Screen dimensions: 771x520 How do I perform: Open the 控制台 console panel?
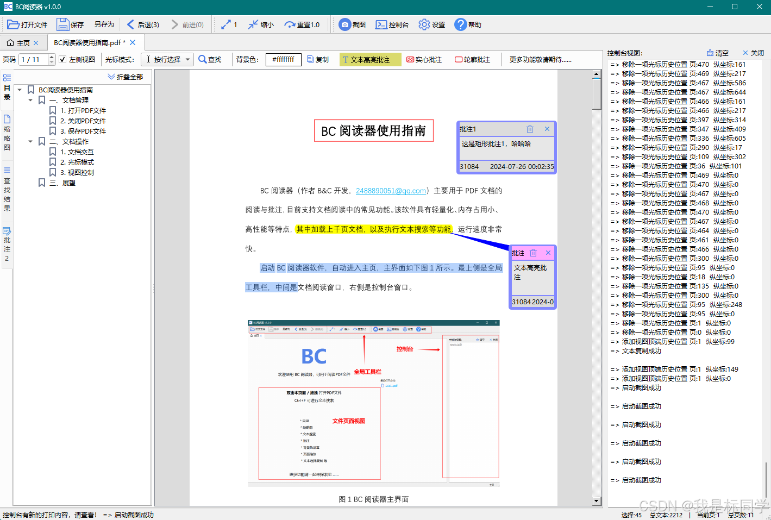pyautogui.click(x=392, y=24)
